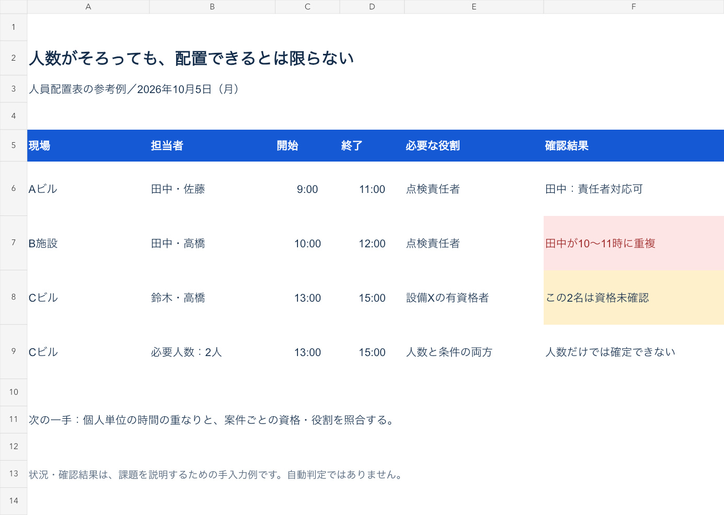Click 13:00 in the 必要人数：2人 row
This screenshot has height=515, width=724.
pos(307,352)
